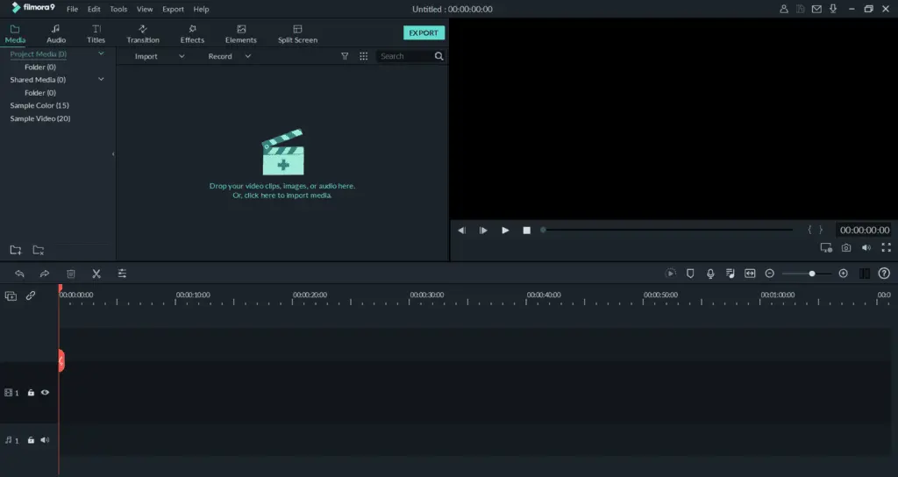Image resolution: width=898 pixels, height=477 pixels.
Task: Switch to the Transition tab
Action: (143, 34)
